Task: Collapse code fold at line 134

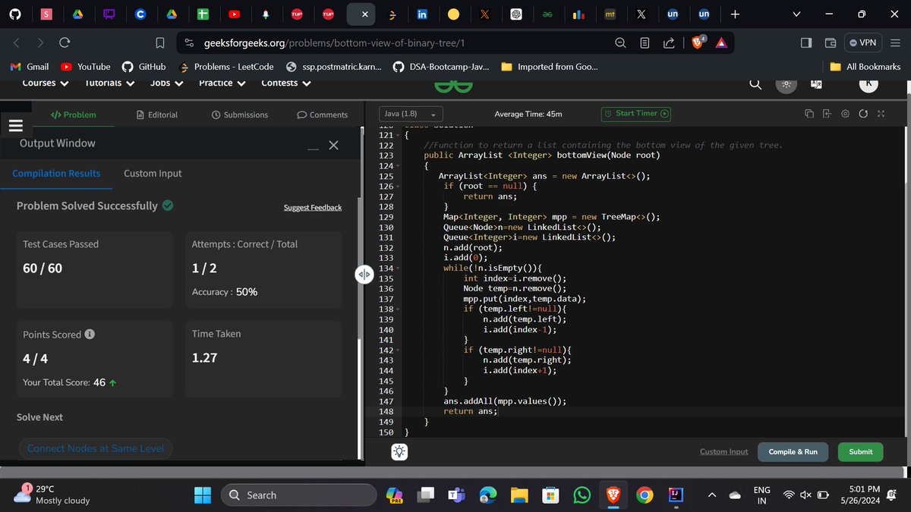Action: (399, 269)
